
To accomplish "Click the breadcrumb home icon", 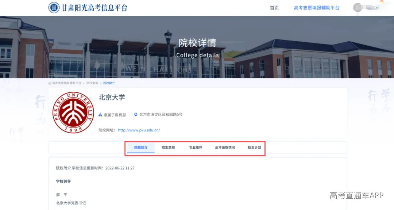I will pyautogui.click(x=50, y=83).
